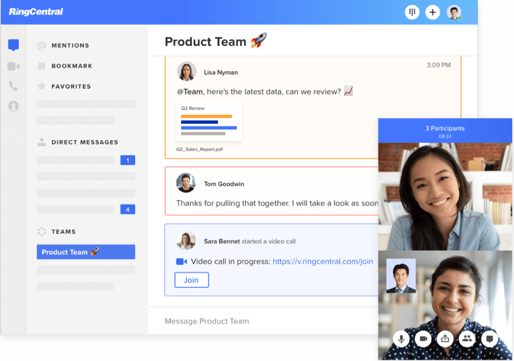Toggle the camera in video call
Screen dimensions: 514x361
coord(423,339)
